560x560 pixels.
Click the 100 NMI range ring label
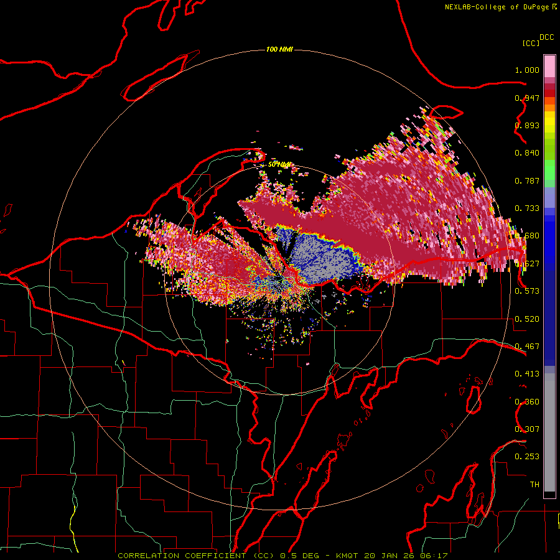click(279, 49)
